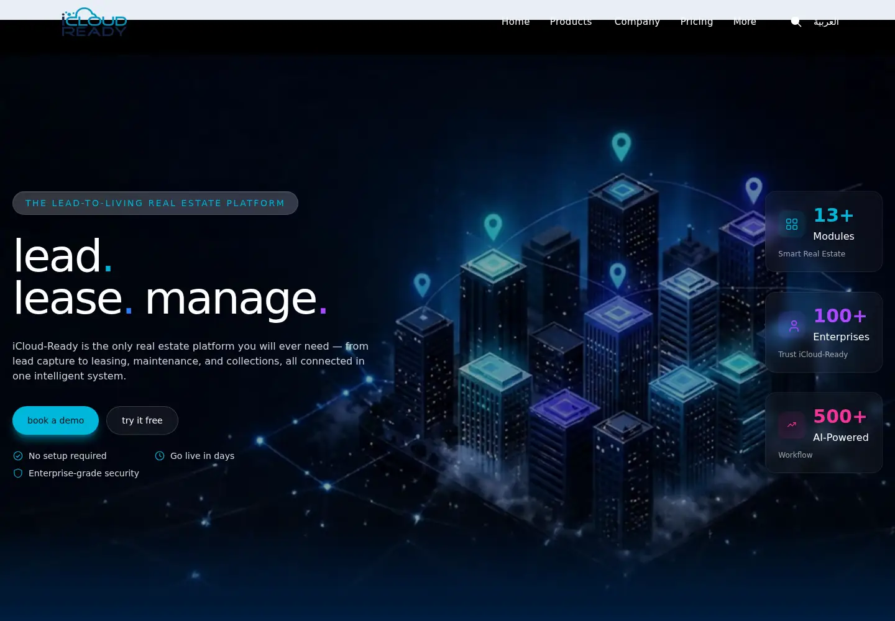Click the No setup required text
The width and height of the screenshot is (895, 621).
[x=68, y=456]
